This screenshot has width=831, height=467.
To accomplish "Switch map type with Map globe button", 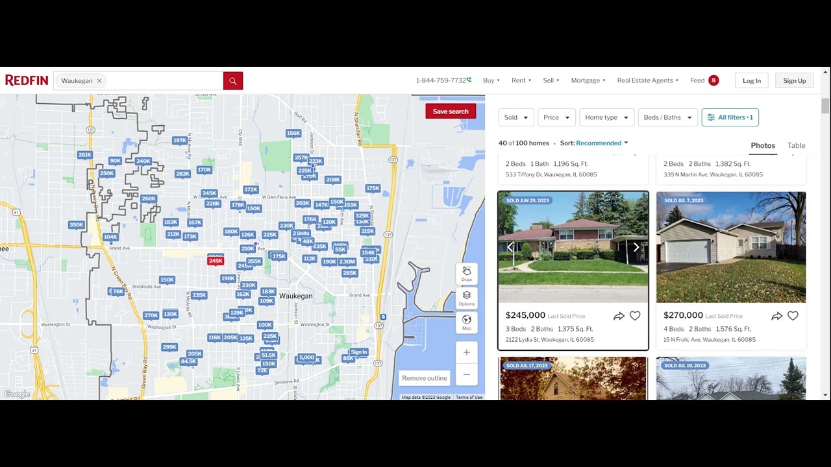I will pos(467,322).
